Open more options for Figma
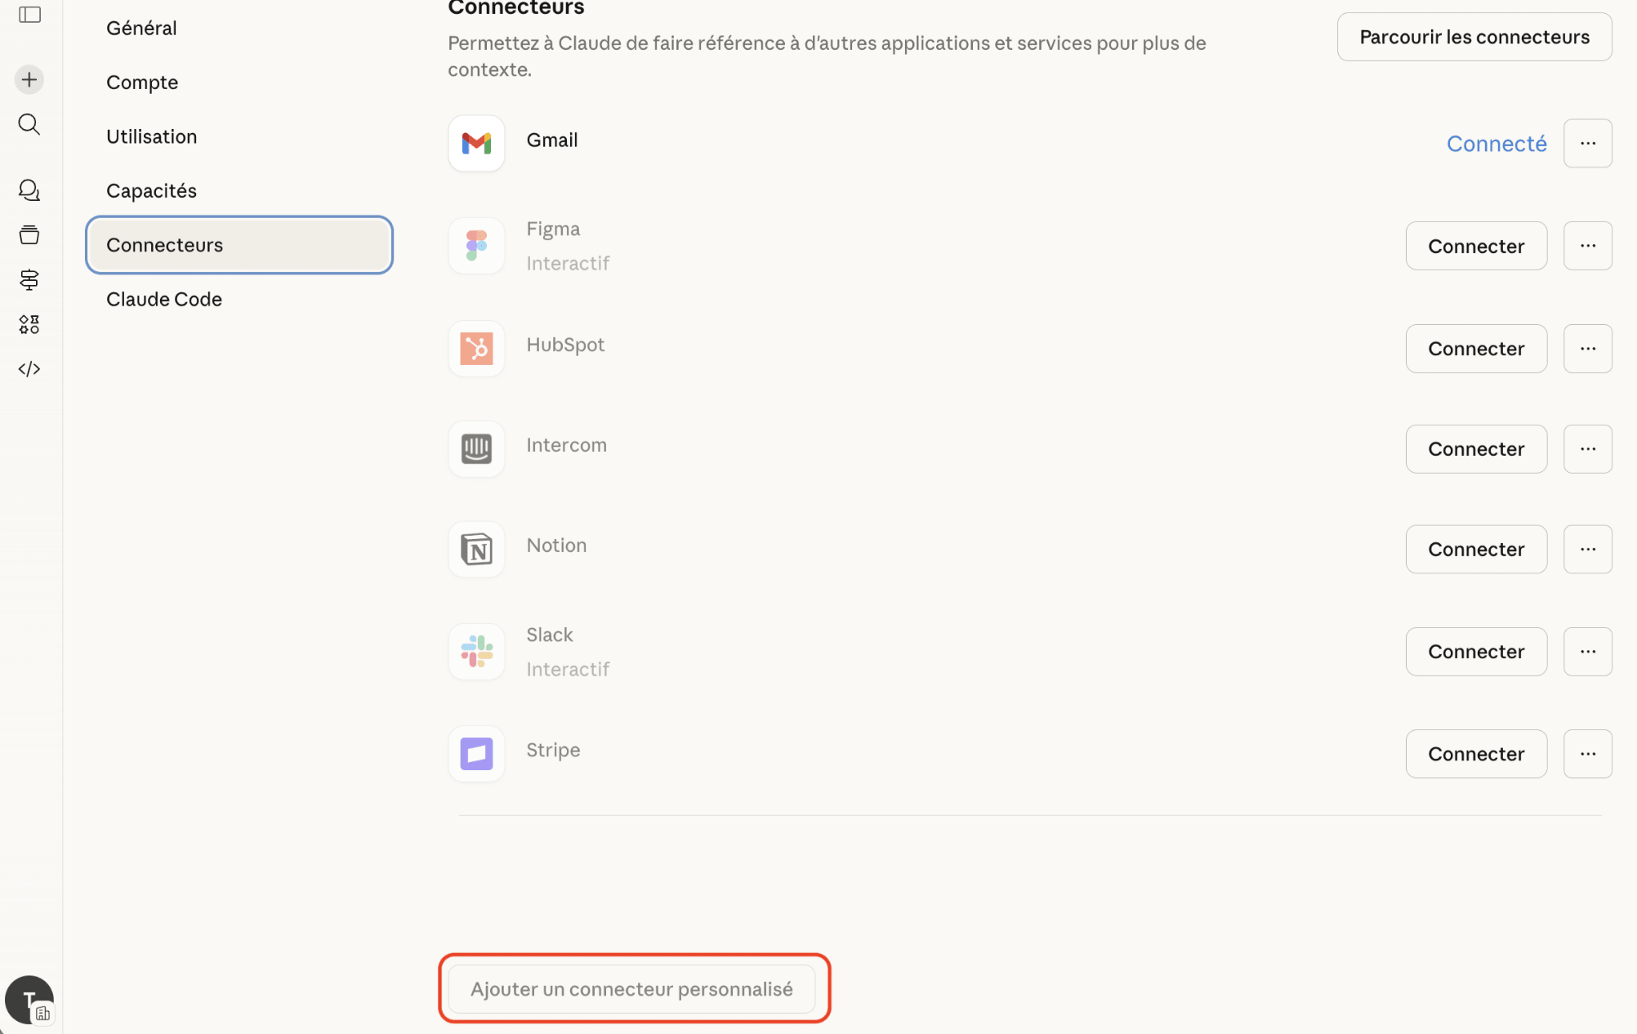Screen dimensions: 1637x1034 tap(1588, 246)
